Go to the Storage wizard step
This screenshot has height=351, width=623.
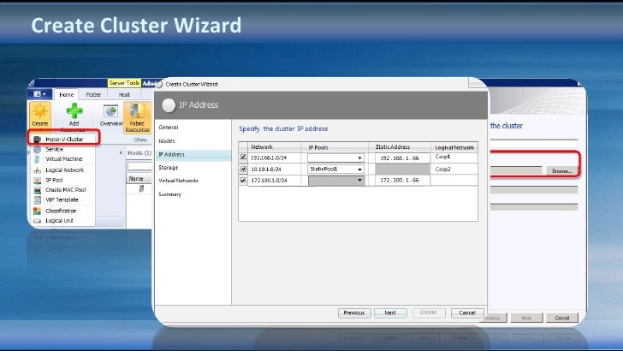(168, 168)
